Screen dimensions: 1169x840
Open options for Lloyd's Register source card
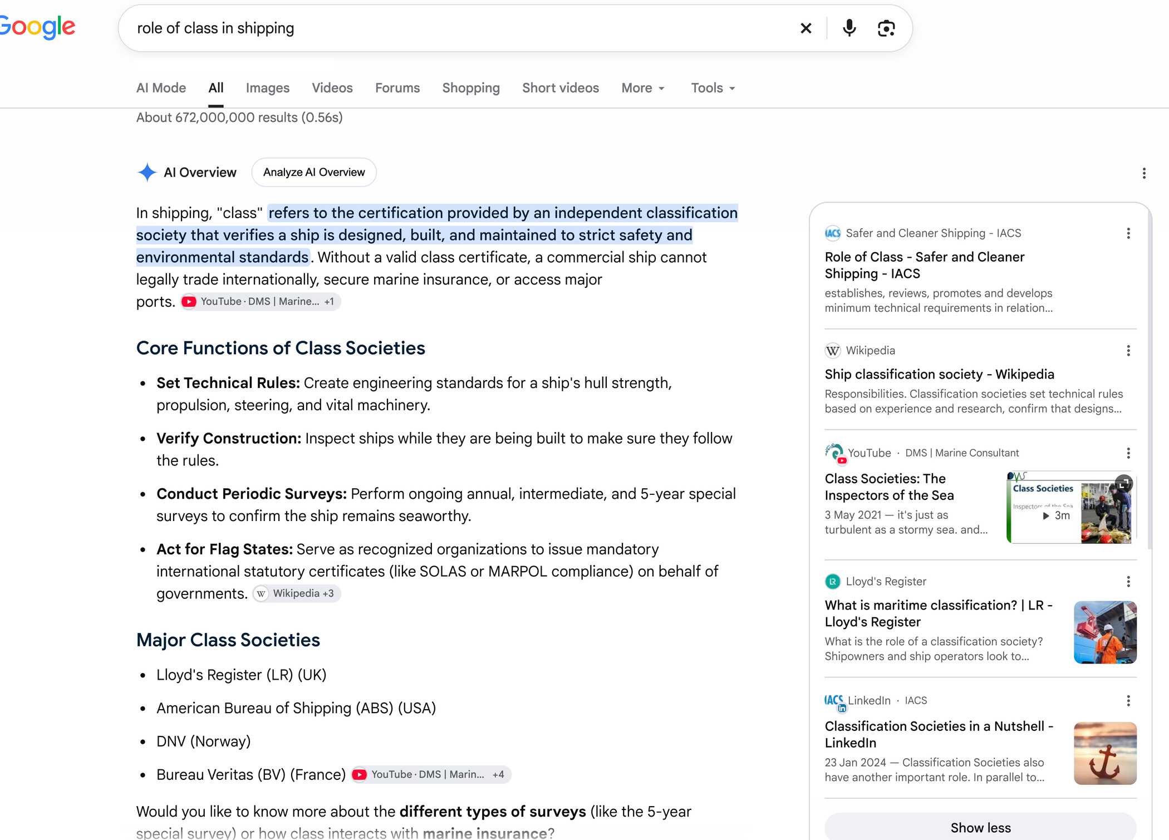tap(1128, 582)
